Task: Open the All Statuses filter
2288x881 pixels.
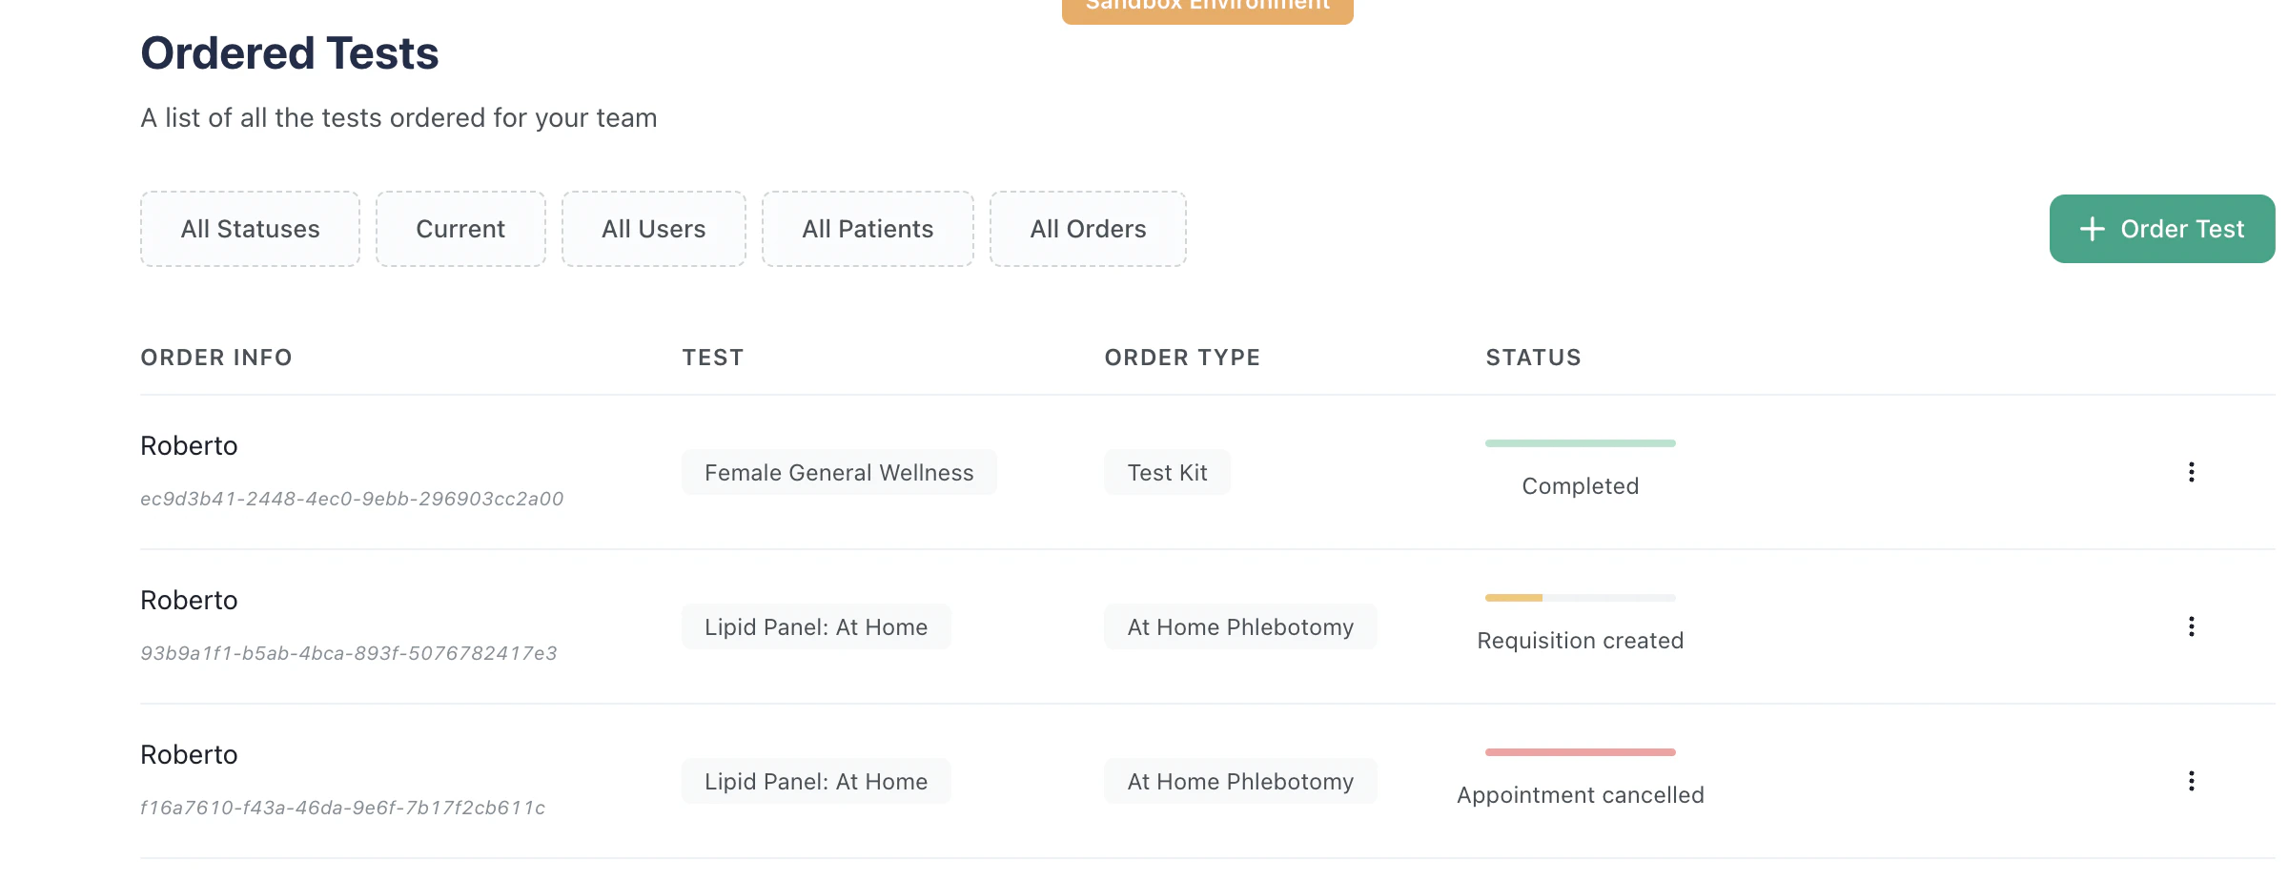Action: (x=250, y=229)
